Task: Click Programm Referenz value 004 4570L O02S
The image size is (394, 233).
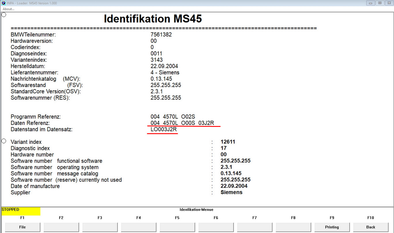Action: [173, 117]
